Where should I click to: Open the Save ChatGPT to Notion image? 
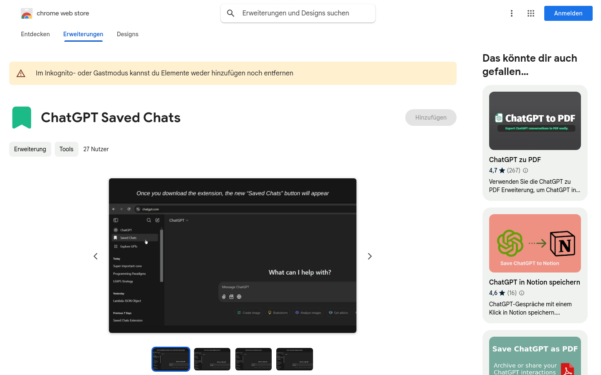tap(535, 243)
